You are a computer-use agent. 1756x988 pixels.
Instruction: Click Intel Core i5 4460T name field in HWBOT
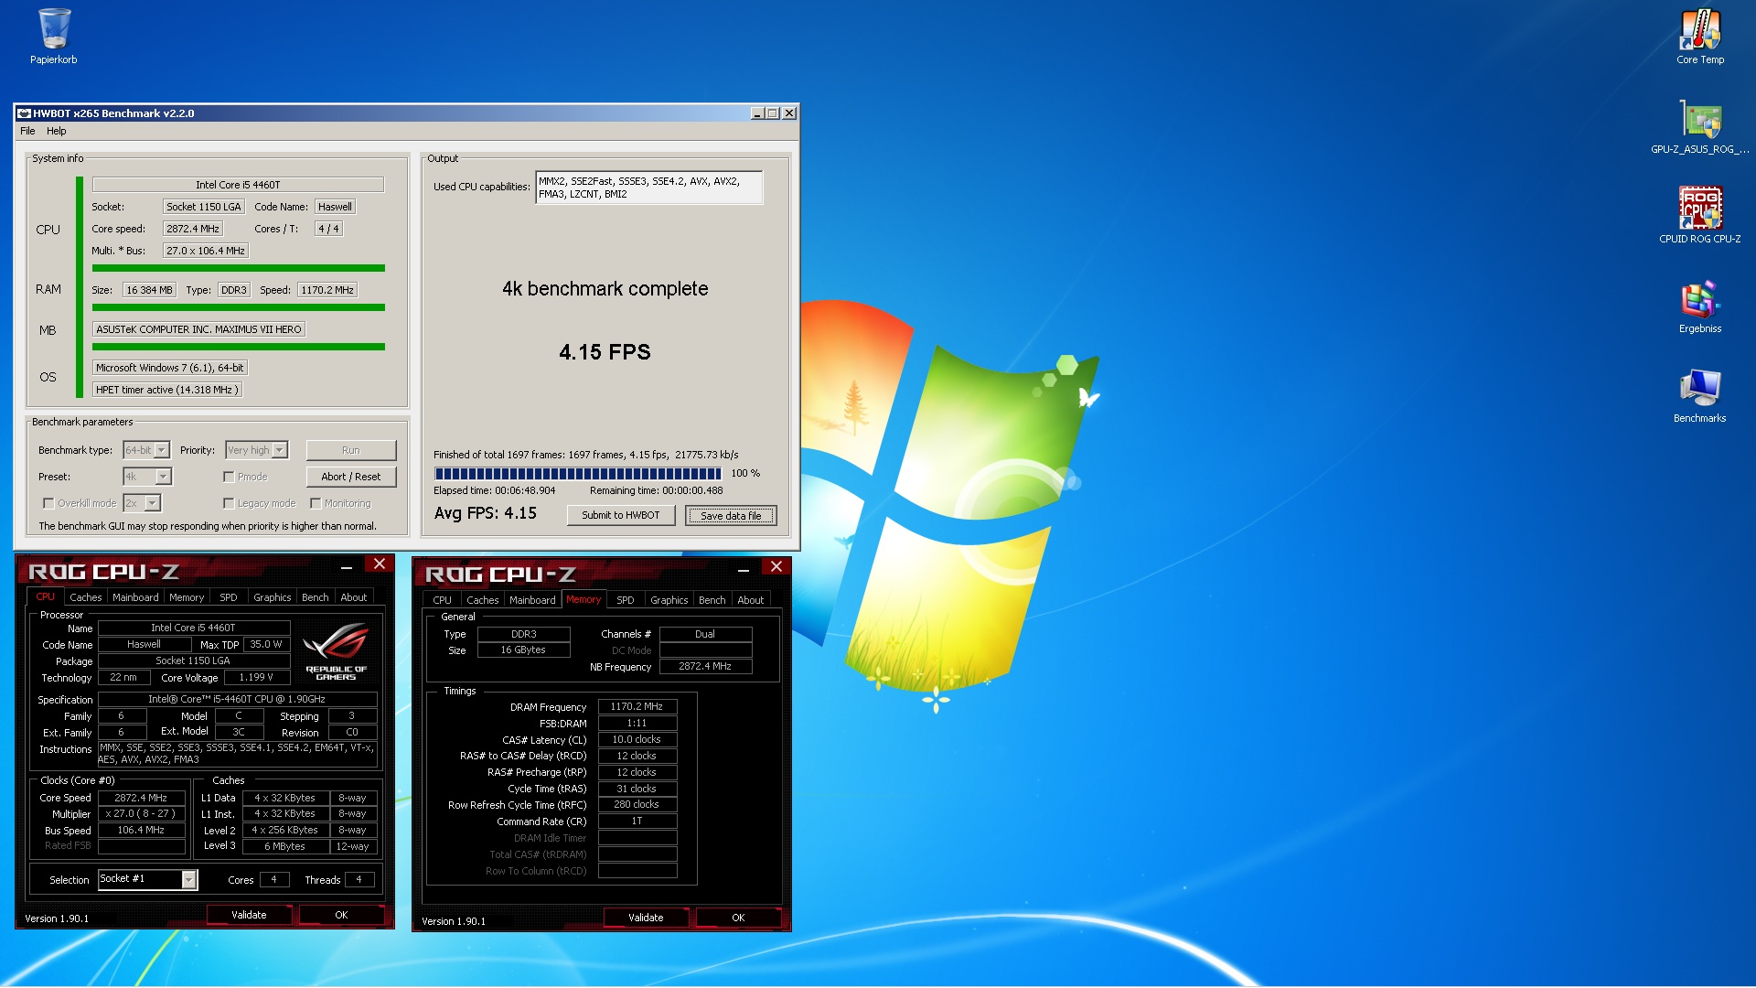click(x=238, y=185)
